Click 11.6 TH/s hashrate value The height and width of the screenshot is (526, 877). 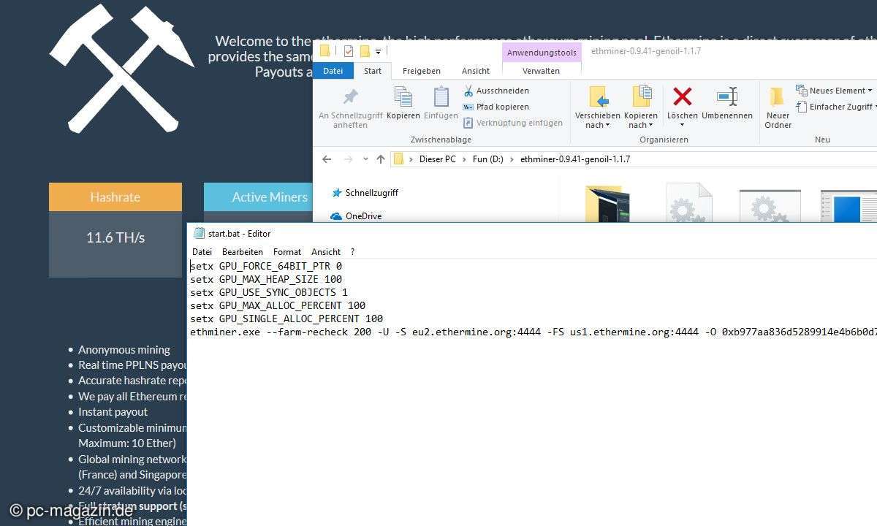click(x=115, y=237)
